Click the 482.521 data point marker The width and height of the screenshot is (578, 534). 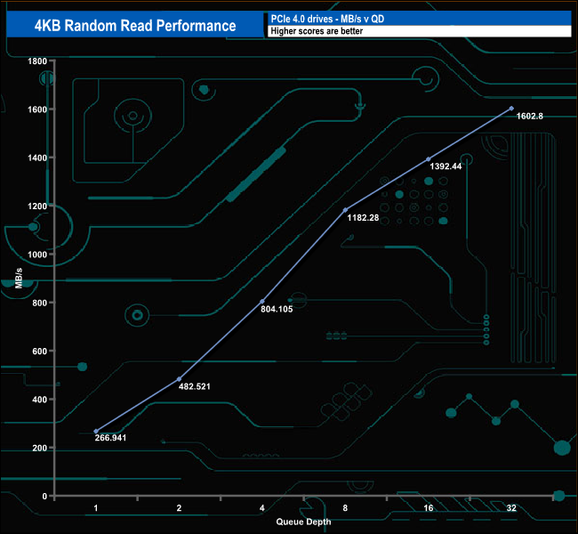click(x=179, y=379)
